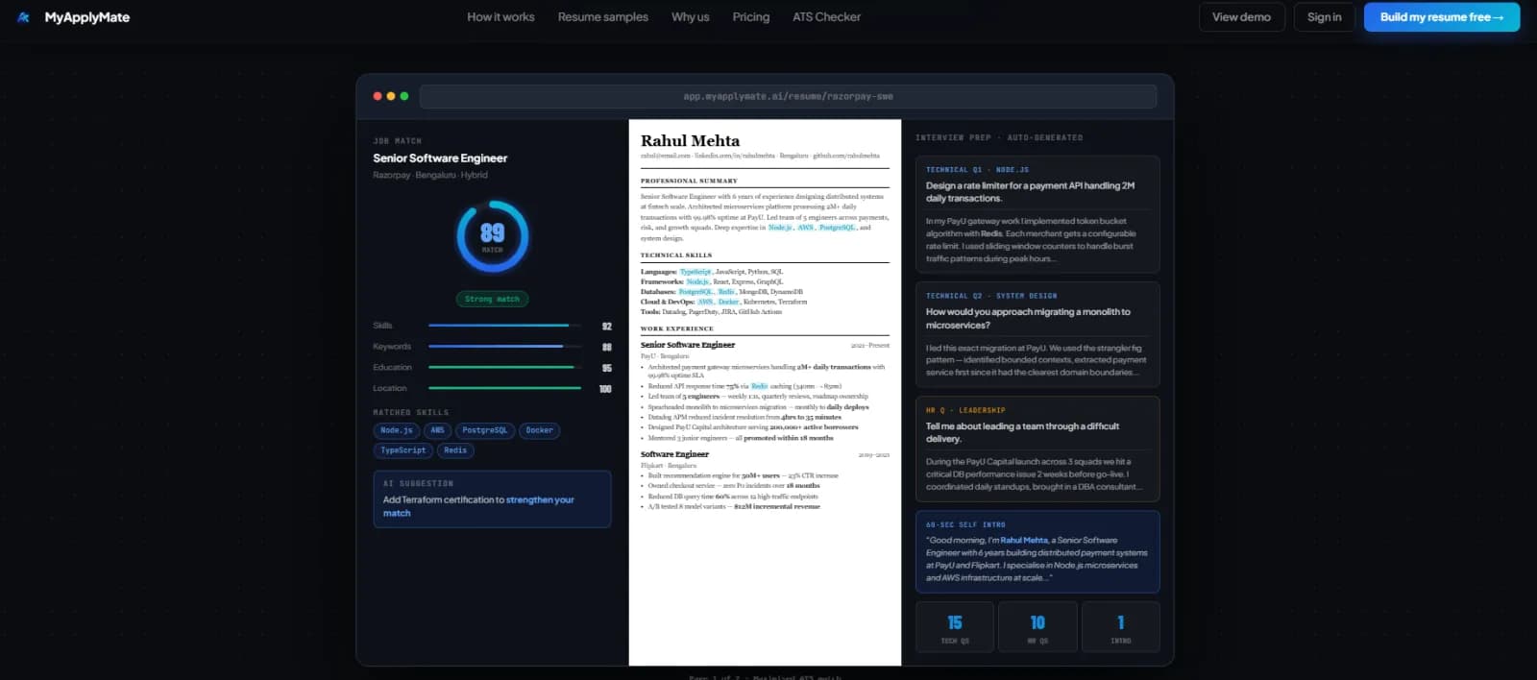Open the How it works page

click(x=500, y=17)
